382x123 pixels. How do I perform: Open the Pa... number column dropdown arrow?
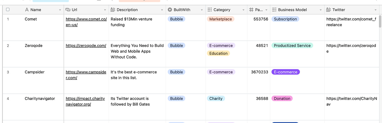(266, 10)
